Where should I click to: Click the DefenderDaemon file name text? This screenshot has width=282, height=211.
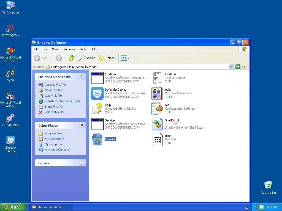pos(116,90)
